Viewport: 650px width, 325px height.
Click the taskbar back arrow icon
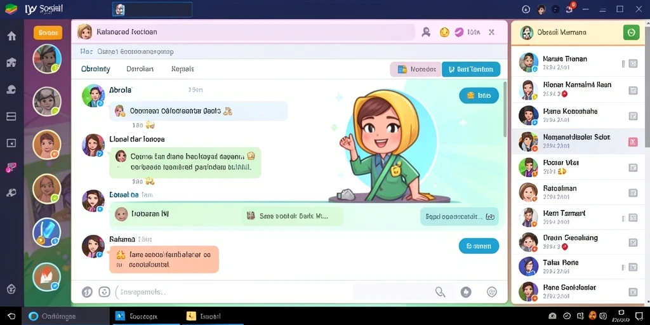point(11,316)
